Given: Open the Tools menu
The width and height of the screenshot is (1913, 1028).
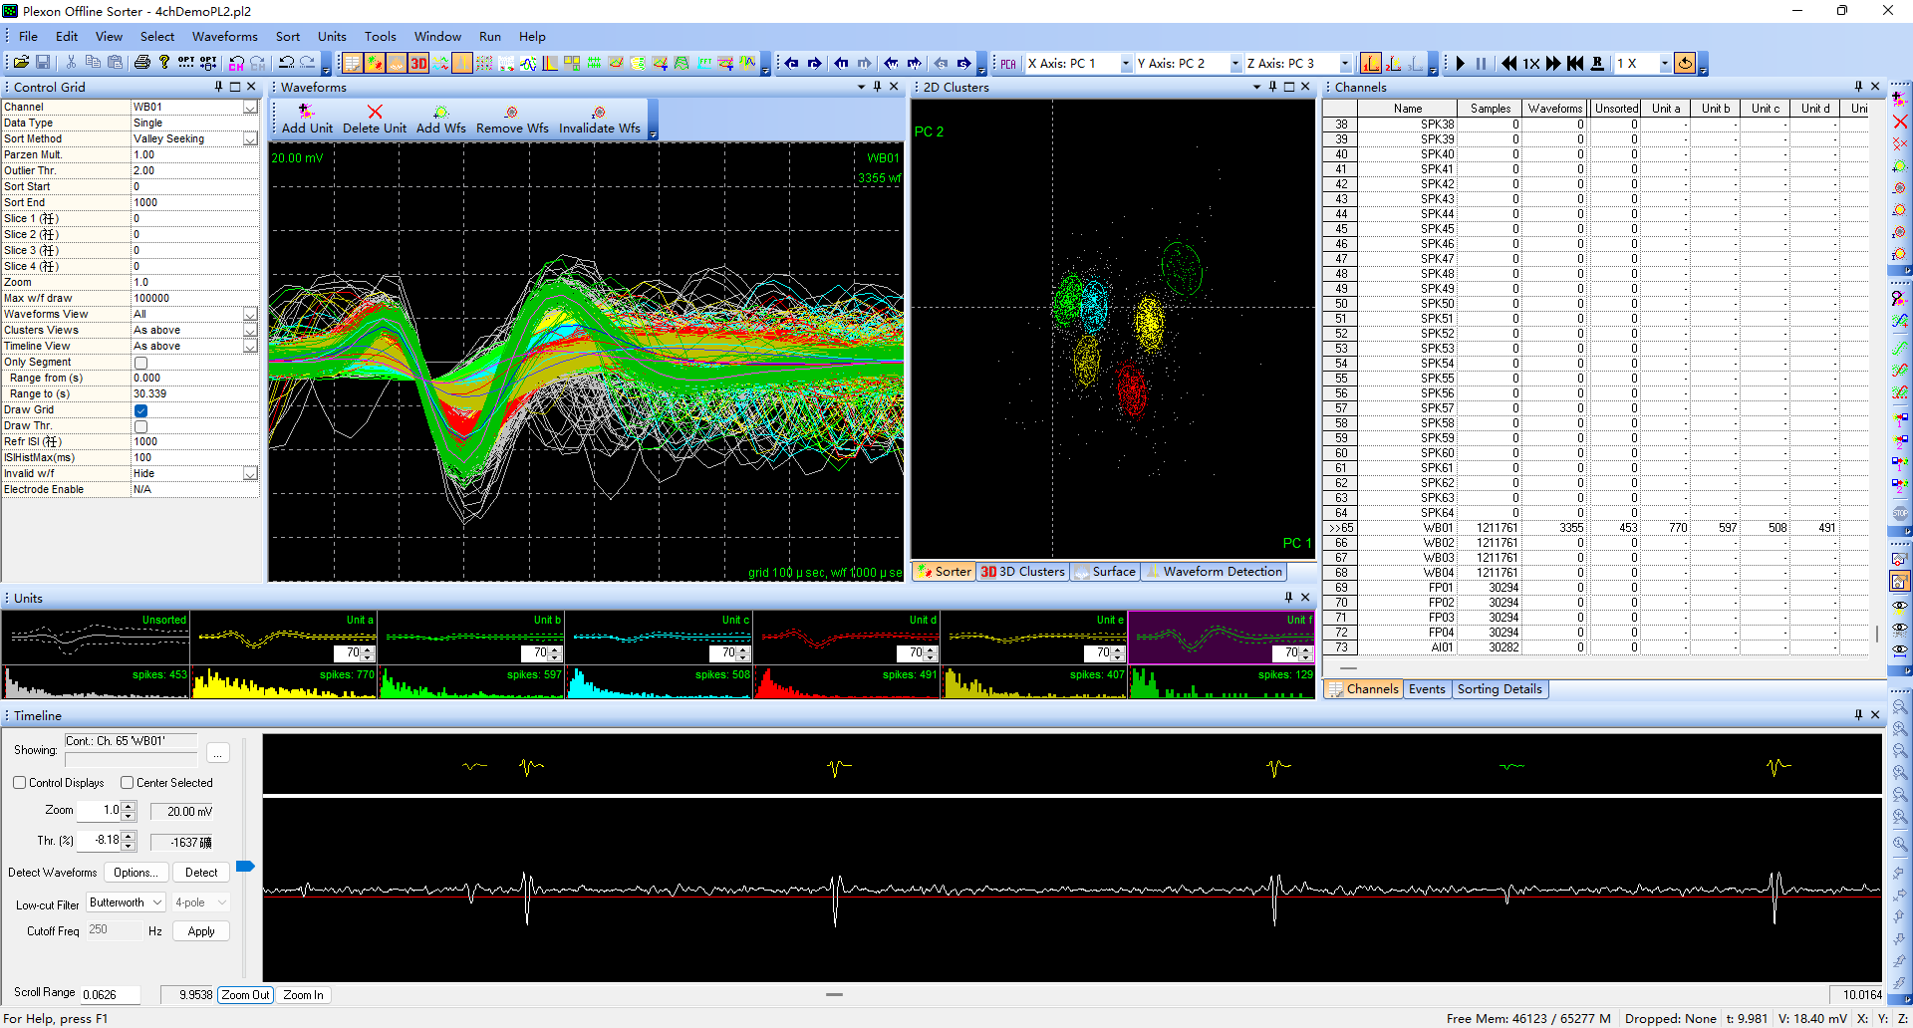Looking at the screenshot, I should (380, 37).
